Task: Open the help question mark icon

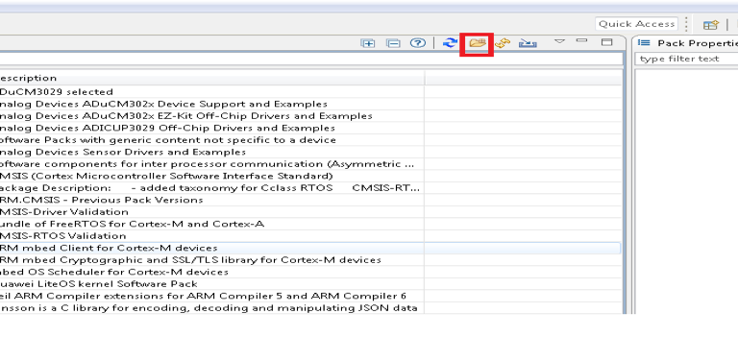Action: coord(417,43)
